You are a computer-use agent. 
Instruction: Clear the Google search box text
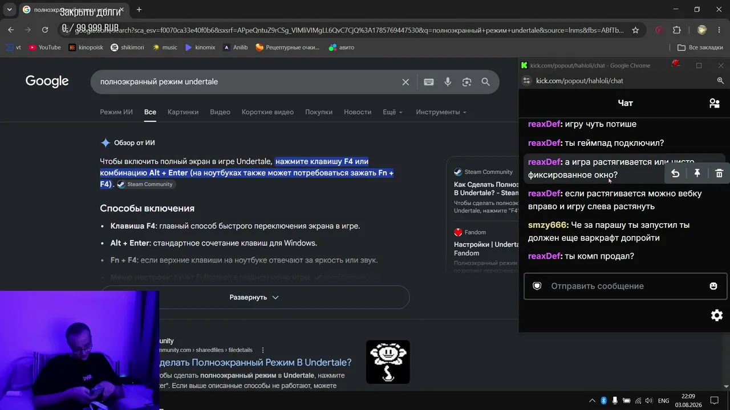pos(405,82)
